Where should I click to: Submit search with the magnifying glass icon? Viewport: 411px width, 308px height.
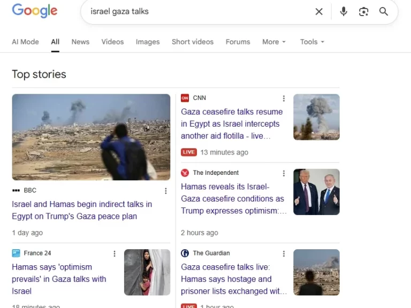point(384,12)
